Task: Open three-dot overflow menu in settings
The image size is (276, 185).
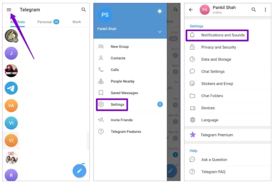Action: tap(266, 10)
